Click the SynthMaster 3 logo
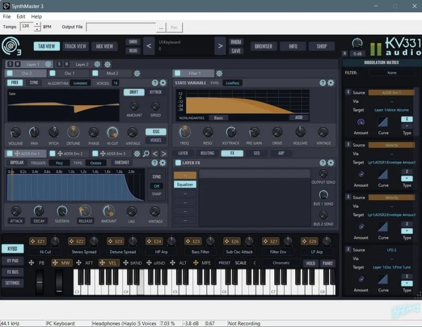Screen dimensions: 422x327 click(11, 46)
